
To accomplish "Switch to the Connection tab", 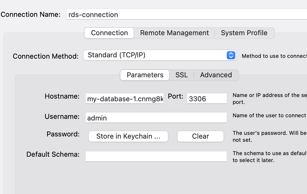I will coord(109,33).
